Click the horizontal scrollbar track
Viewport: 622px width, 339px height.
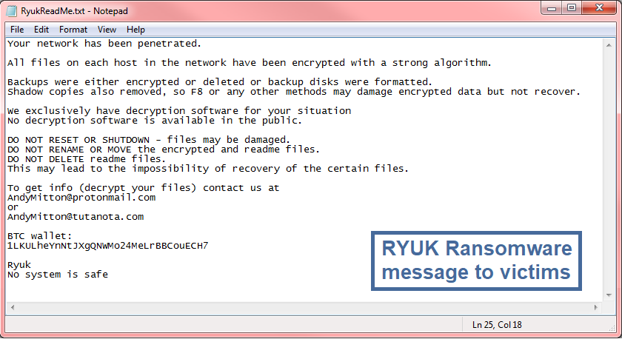click(x=304, y=307)
